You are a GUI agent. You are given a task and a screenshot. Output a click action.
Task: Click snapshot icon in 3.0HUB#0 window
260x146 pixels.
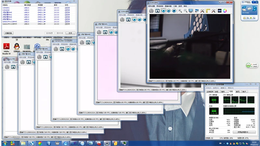click(x=128, y=19)
